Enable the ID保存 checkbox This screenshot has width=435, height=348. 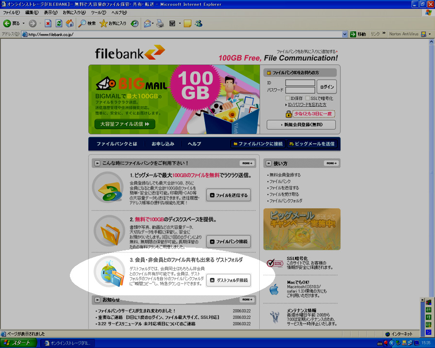[288, 98]
